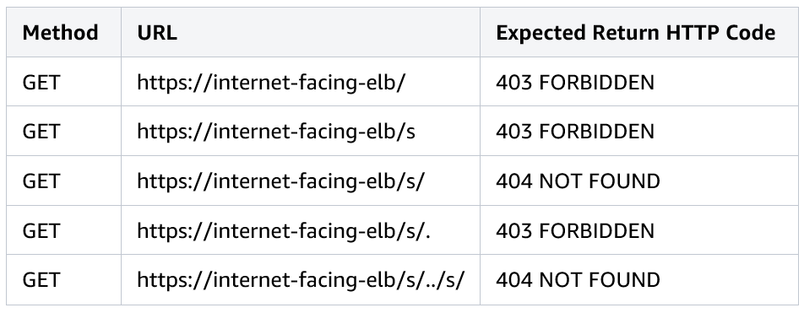Viewport: 804px width, 313px height.
Task: Select the https://internet-facing-elb/s/../s/ URL cell
Action: [301, 280]
